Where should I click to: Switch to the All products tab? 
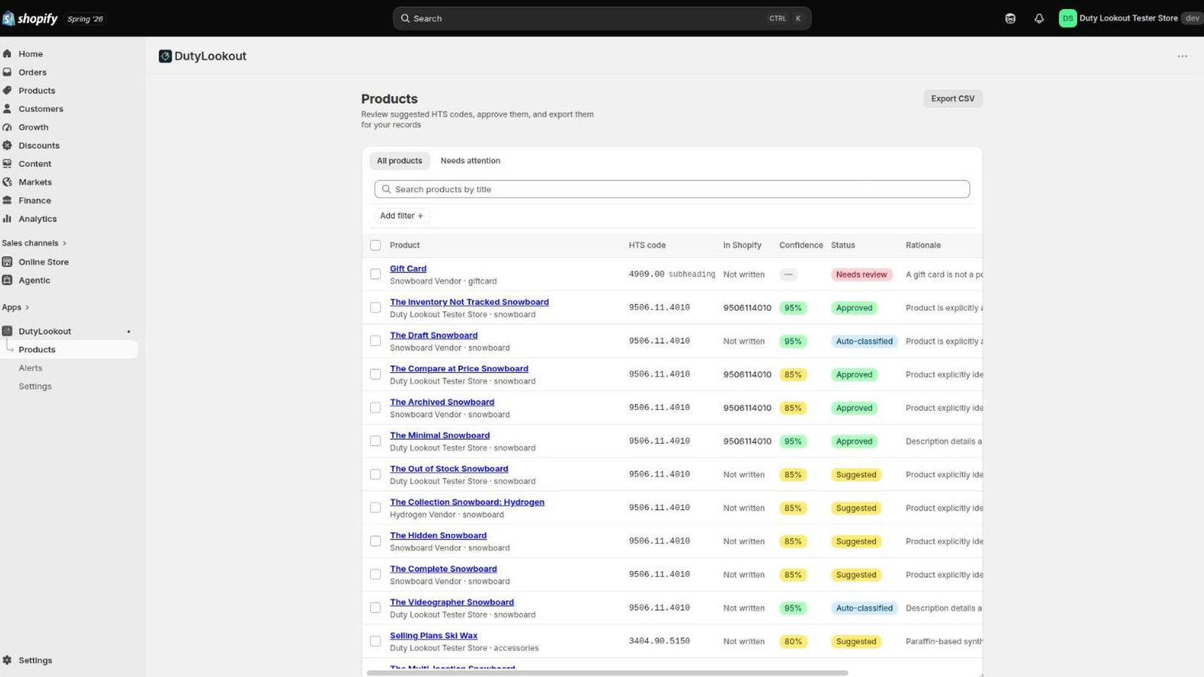pyautogui.click(x=400, y=160)
